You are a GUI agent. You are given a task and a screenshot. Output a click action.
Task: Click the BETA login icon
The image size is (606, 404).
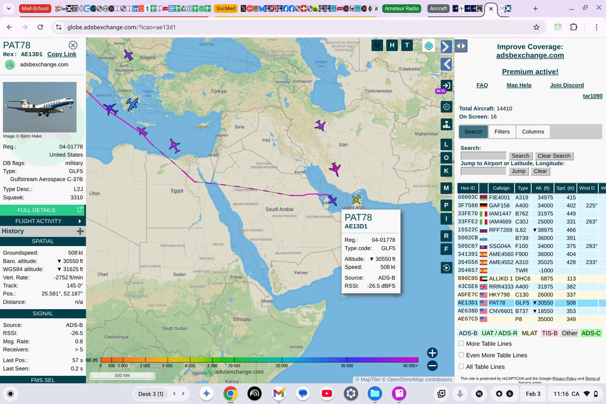point(446,86)
